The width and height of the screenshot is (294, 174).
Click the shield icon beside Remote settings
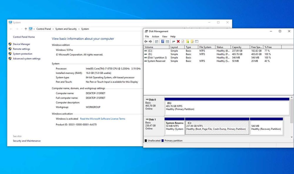click(10, 49)
